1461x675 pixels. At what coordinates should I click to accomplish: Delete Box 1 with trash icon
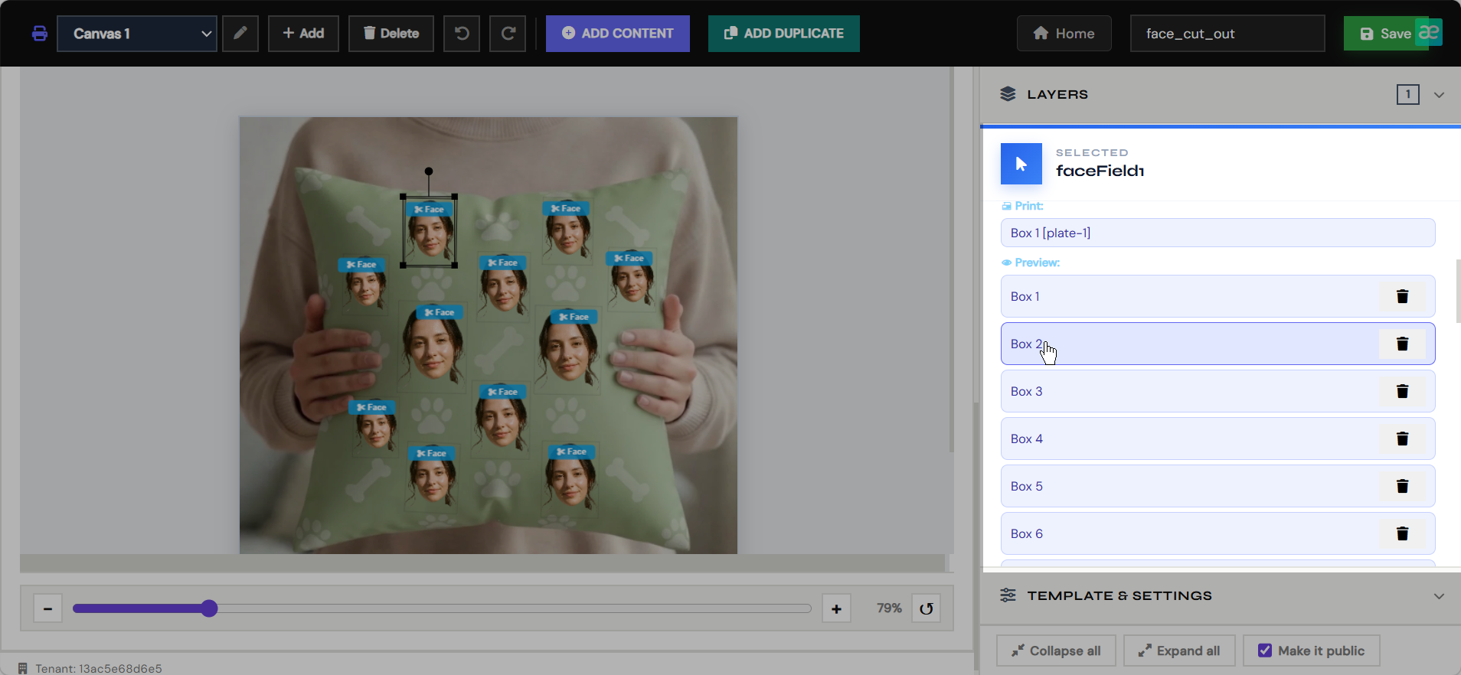coord(1402,296)
